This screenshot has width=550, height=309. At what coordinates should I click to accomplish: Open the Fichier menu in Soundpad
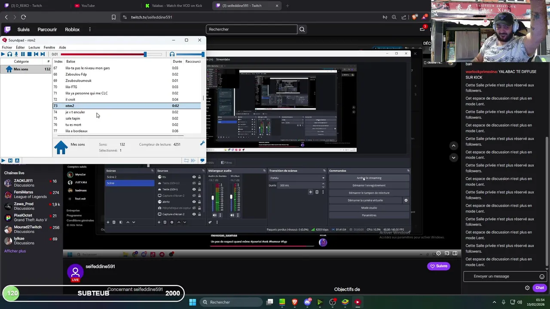[7, 47]
